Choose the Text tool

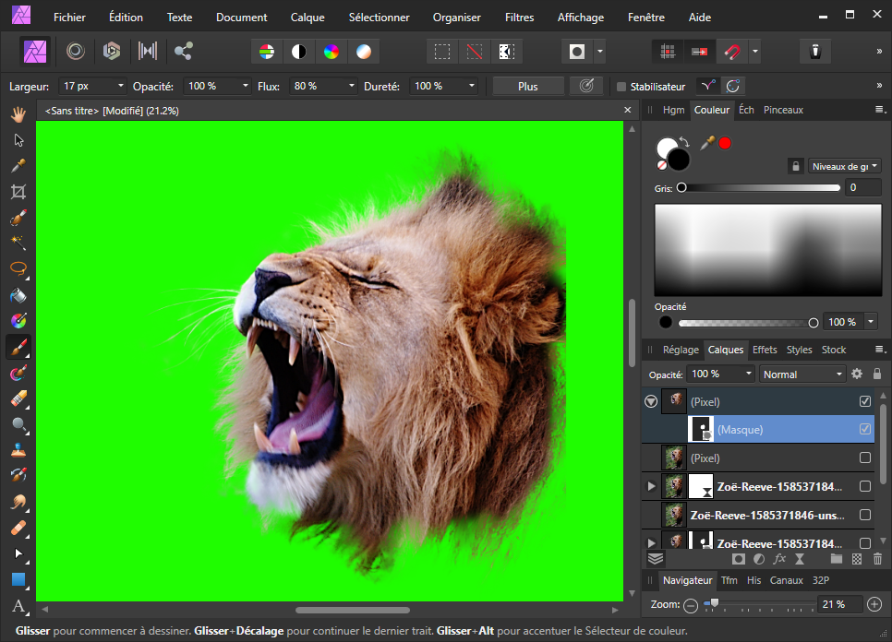(18, 606)
